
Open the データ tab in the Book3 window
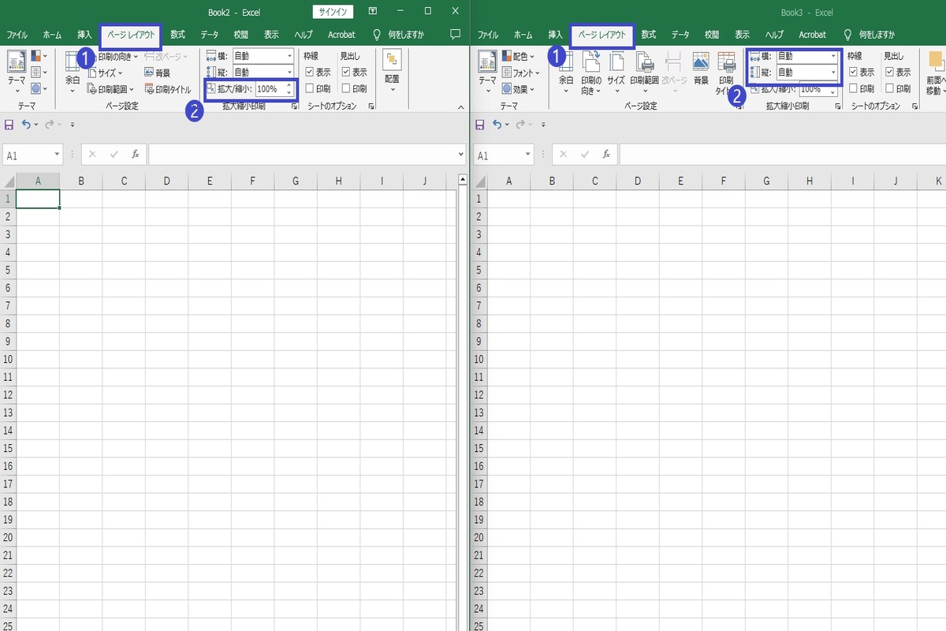coord(680,35)
